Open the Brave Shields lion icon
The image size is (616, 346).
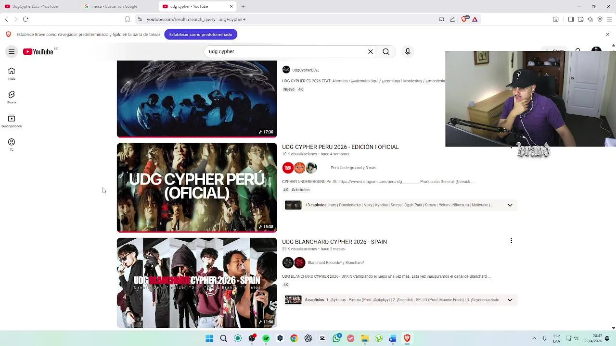464,19
